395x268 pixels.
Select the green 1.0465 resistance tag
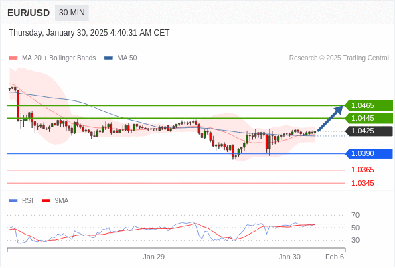point(369,105)
